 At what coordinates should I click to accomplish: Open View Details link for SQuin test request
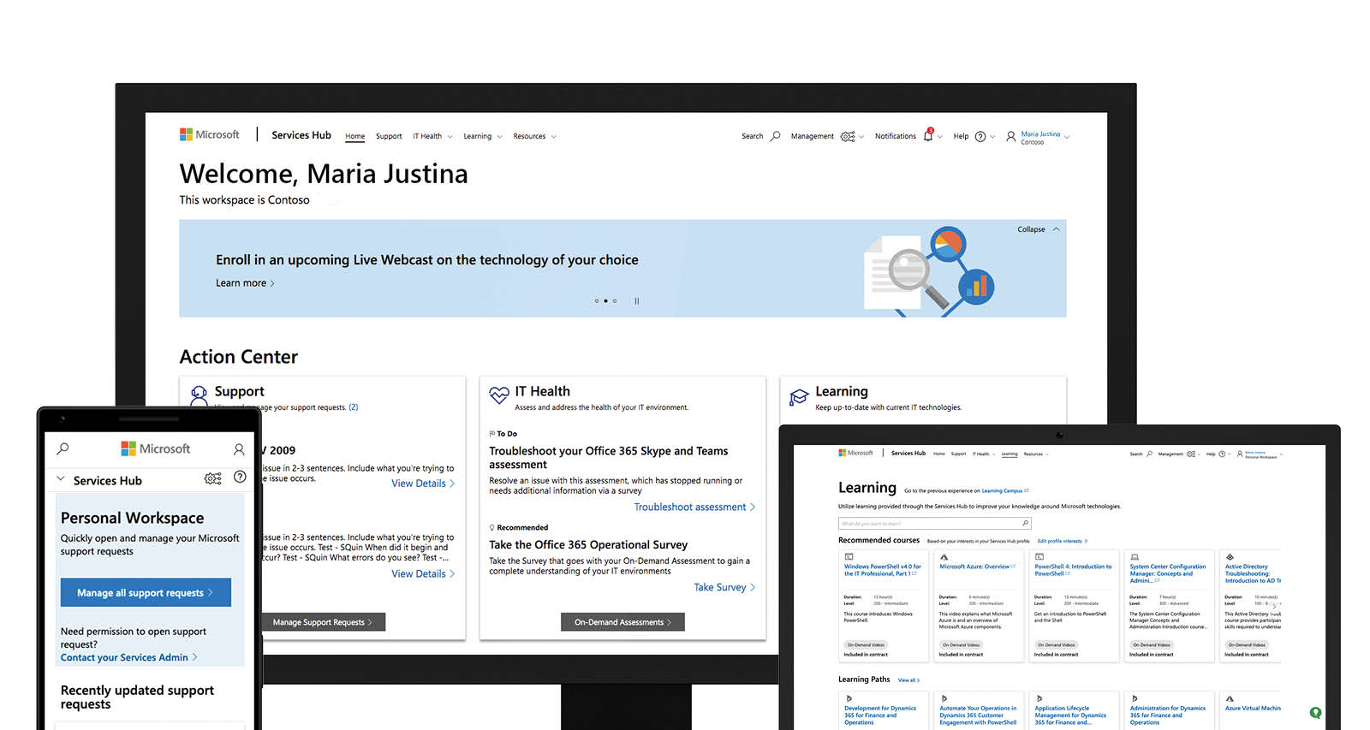[x=423, y=574]
